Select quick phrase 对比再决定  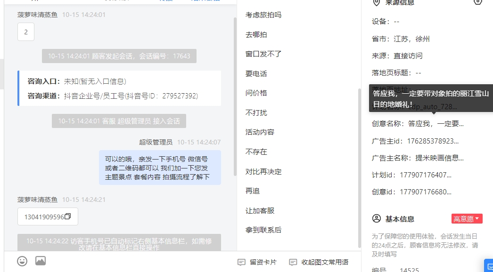tap(263, 171)
